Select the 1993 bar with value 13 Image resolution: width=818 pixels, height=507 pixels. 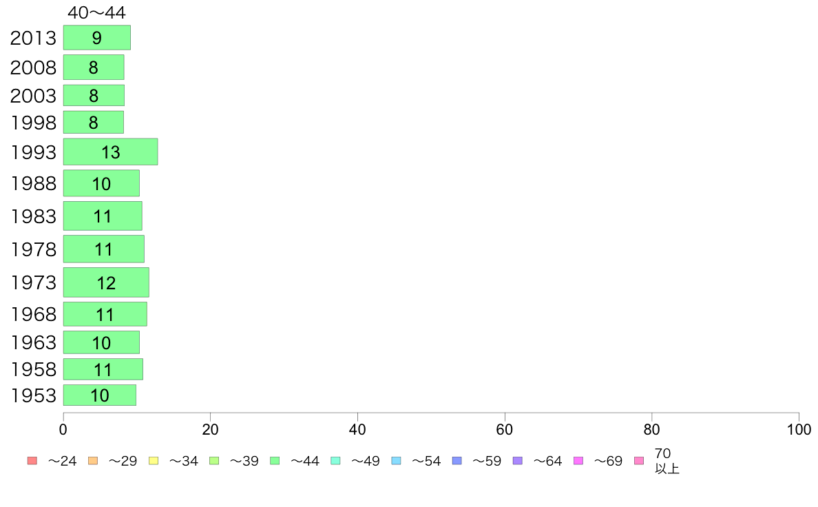pos(111,152)
